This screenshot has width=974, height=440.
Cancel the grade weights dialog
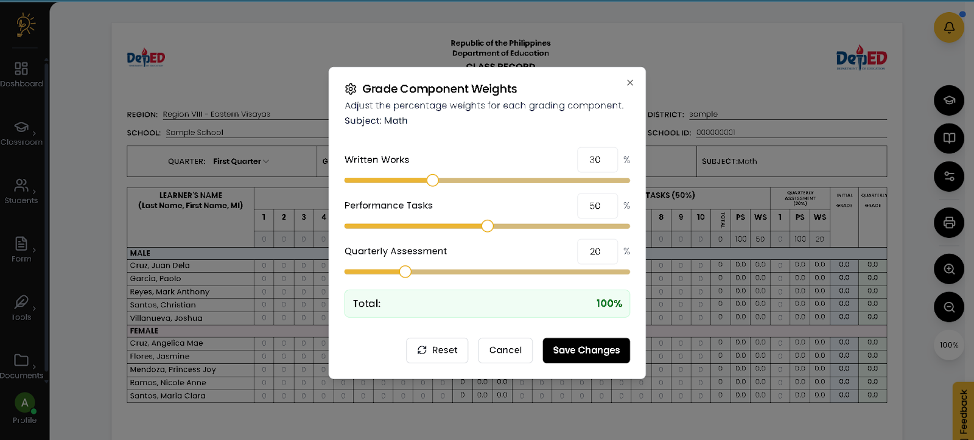pos(505,351)
